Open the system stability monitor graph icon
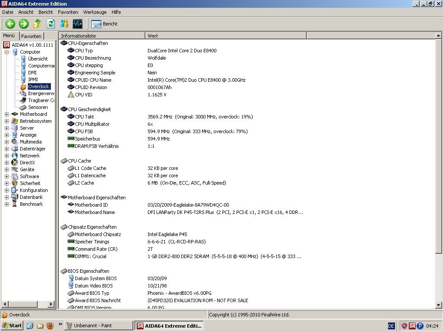The image size is (443, 332). 78,24
